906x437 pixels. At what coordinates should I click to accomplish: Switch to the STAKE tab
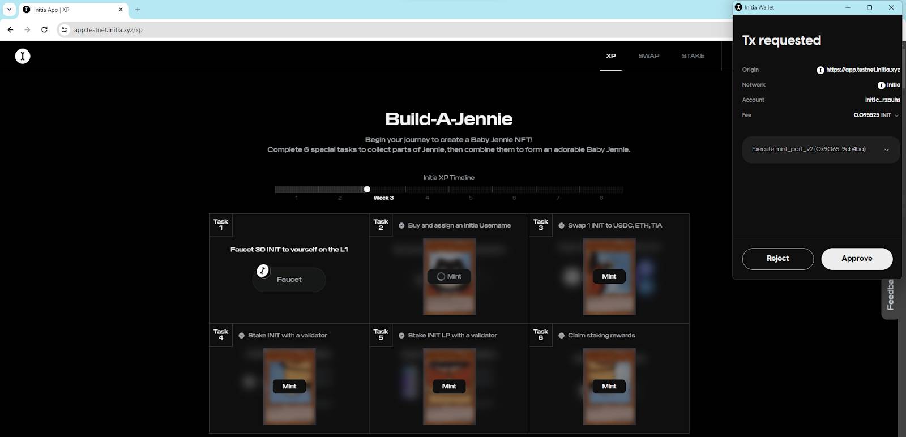click(693, 56)
